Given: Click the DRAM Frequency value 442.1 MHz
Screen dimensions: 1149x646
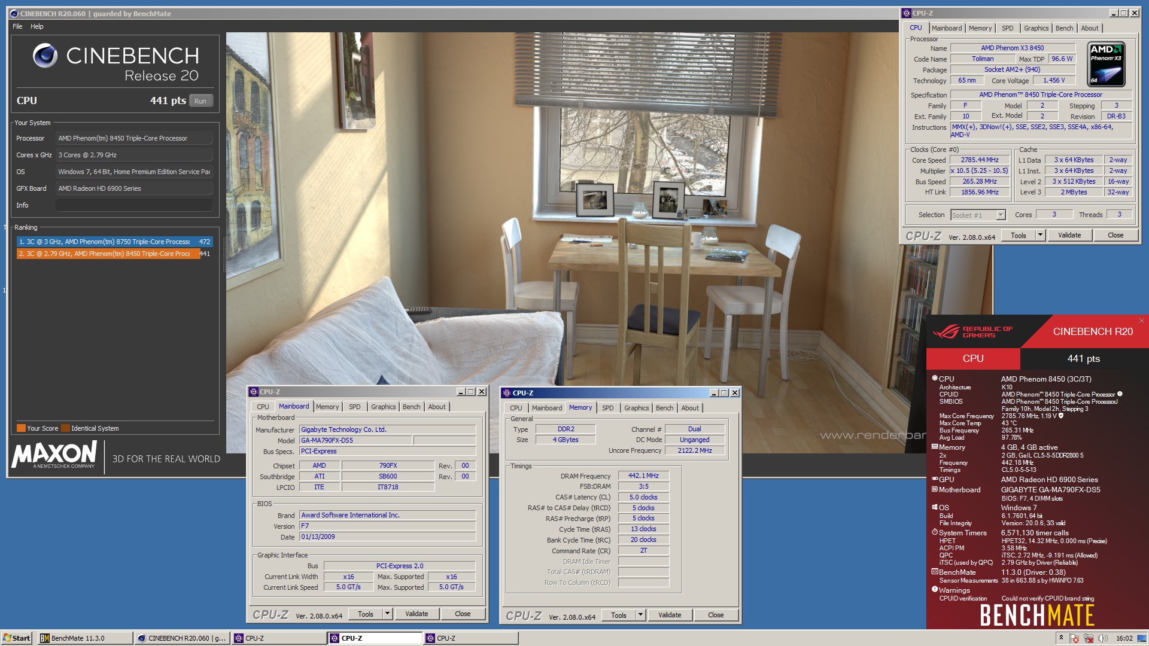Looking at the screenshot, I should 643,476.
